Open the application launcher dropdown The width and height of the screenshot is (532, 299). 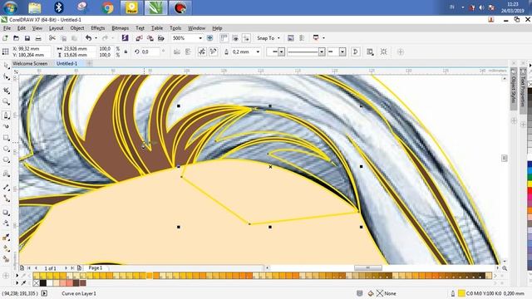click(323, 38)
